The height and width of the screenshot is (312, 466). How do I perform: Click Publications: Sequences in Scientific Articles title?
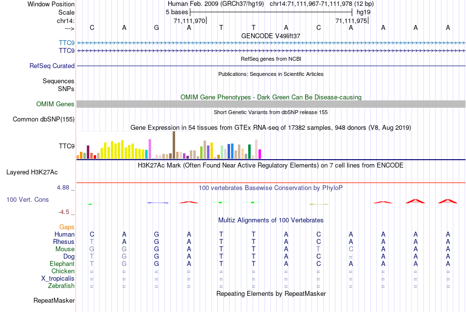(x=271, y=74)
